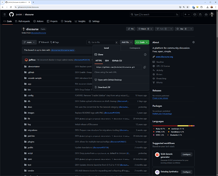218x176 pixels.
Task: Open the user profile avatar menu
Action: tap(212, 14)
